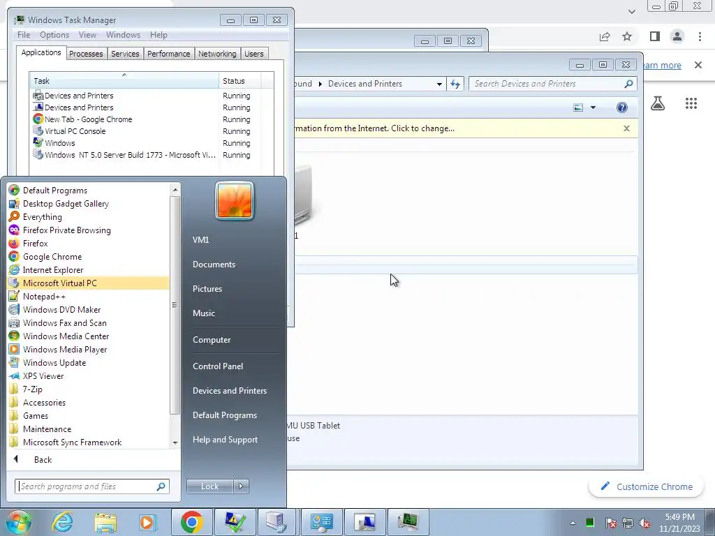Click the Help icon in Devices and Printers
The image size is (715, 536).
click(622, 107)
